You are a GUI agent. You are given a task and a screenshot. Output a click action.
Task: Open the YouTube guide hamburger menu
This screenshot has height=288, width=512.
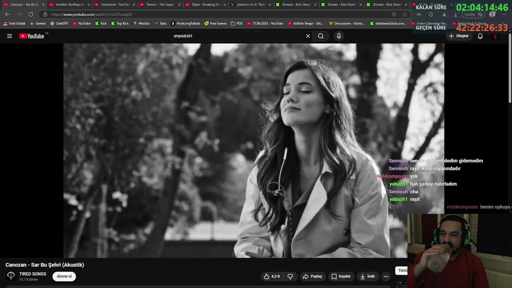pos(10,36)
